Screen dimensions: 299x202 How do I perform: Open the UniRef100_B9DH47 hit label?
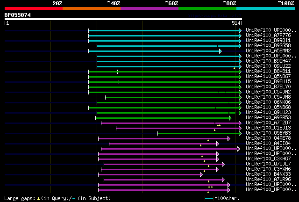pos(268,61)
